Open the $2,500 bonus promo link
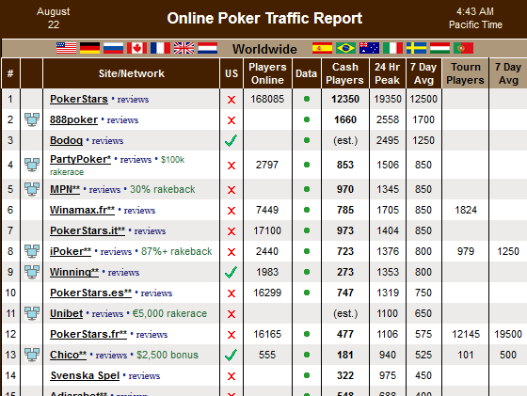 coord(168,355)
